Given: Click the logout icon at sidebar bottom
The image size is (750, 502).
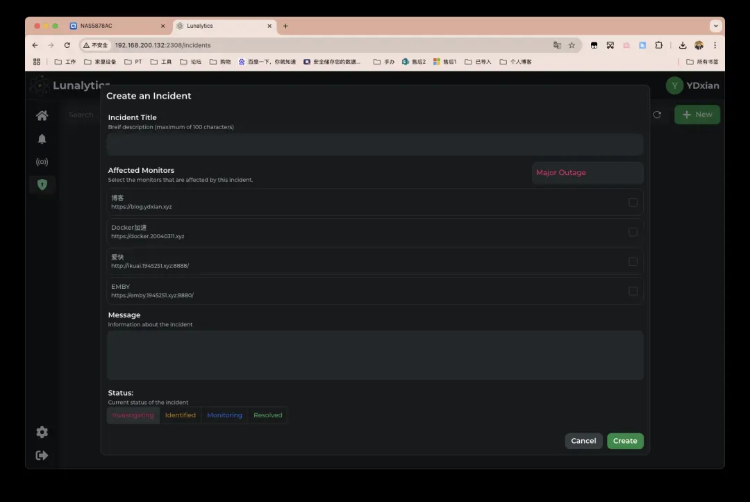Looking at the screenshot, I should point(42,455).
